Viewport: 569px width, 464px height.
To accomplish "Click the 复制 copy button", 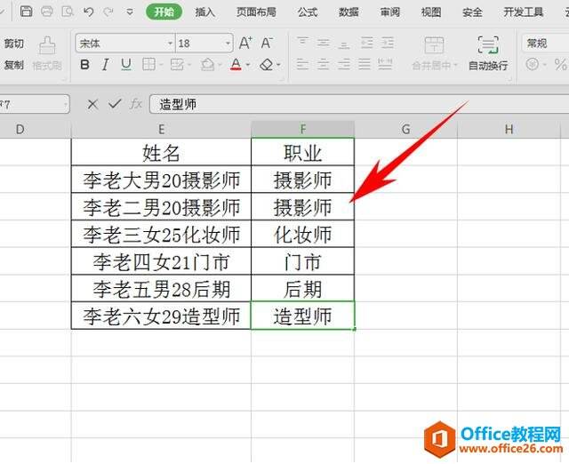I will tap(14, 65).
